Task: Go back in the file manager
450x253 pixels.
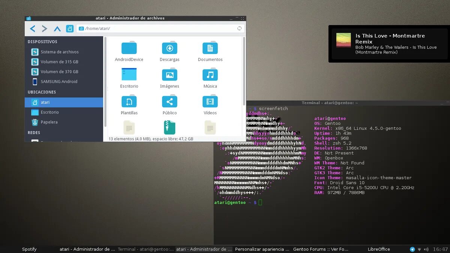Action: (x=33, y=28)
